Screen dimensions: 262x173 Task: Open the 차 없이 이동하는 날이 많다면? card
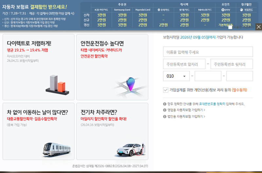click(38, 131)
